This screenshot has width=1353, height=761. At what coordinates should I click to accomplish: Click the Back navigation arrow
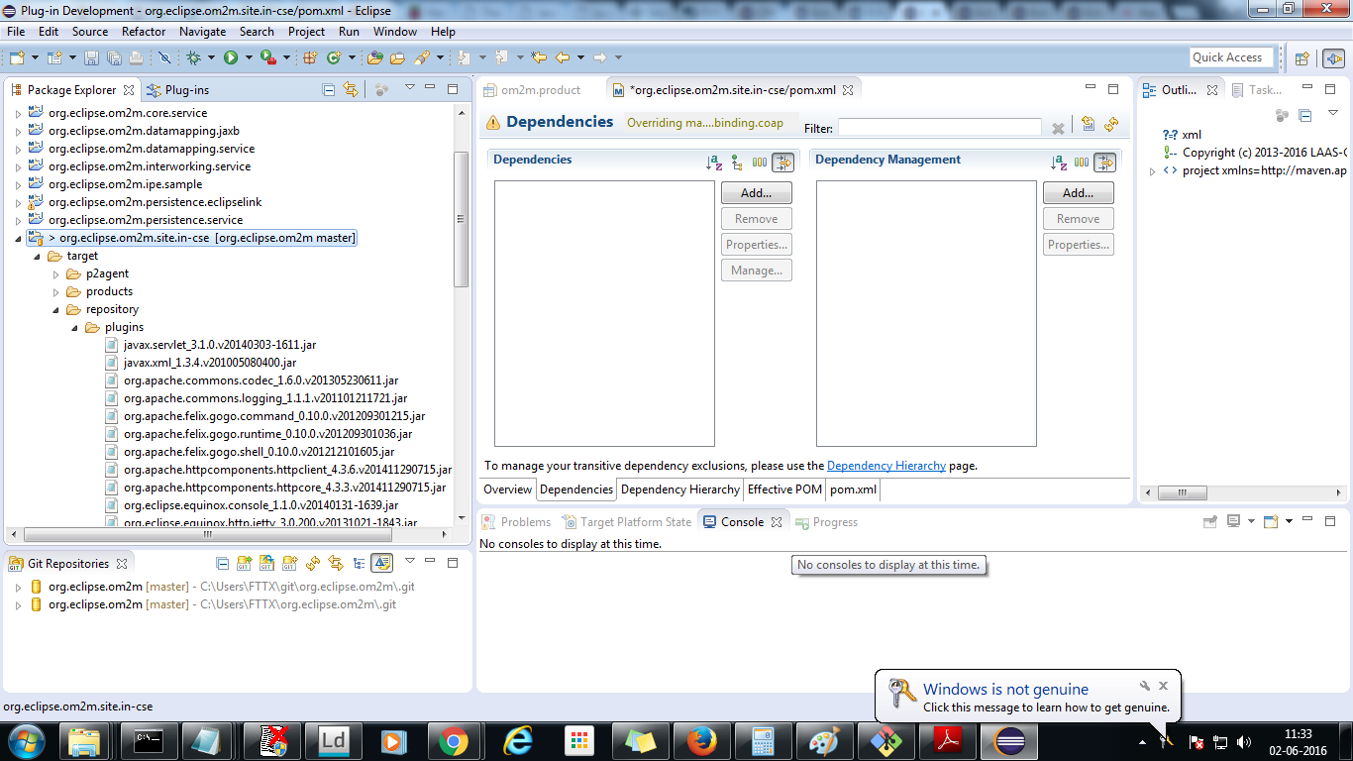click(563, 58)
